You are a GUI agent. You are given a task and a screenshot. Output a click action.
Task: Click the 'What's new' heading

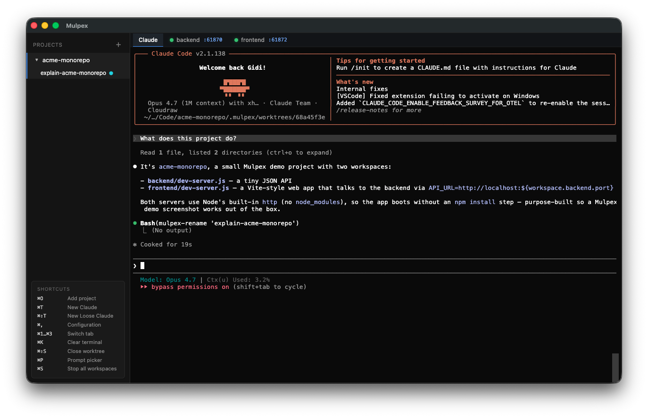355,82
